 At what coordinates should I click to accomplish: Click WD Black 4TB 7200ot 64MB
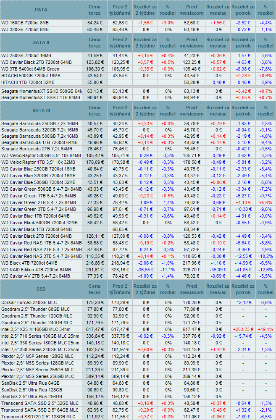pyautogui.click(x=29, y=263)
